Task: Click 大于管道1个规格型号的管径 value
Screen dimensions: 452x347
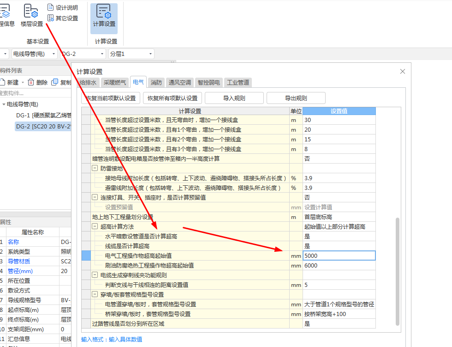Action: [339, 304]
